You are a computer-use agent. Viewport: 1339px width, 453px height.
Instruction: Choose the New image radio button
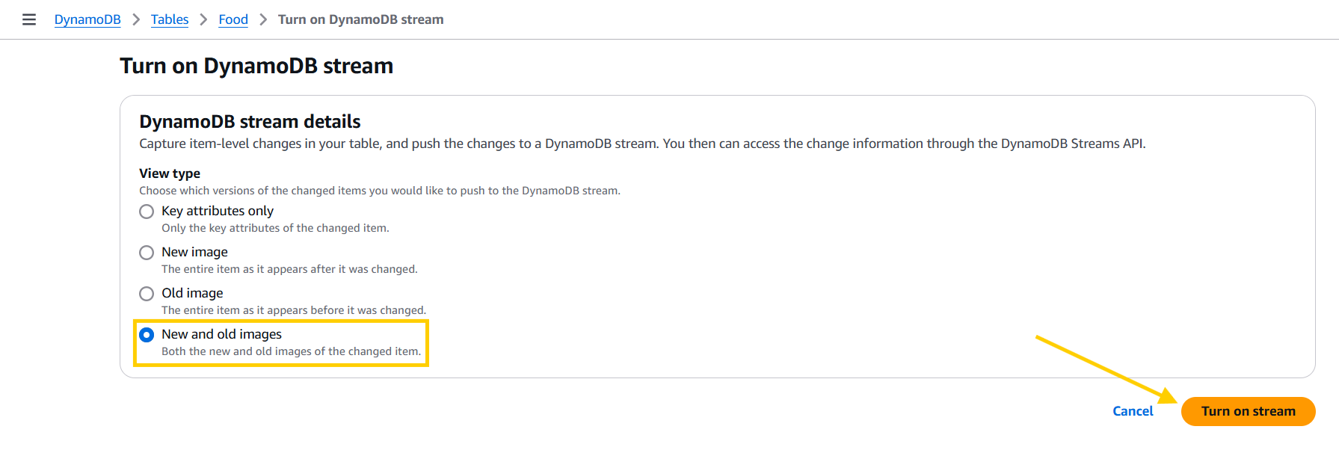pyautogui.click(x=147, y=253)
